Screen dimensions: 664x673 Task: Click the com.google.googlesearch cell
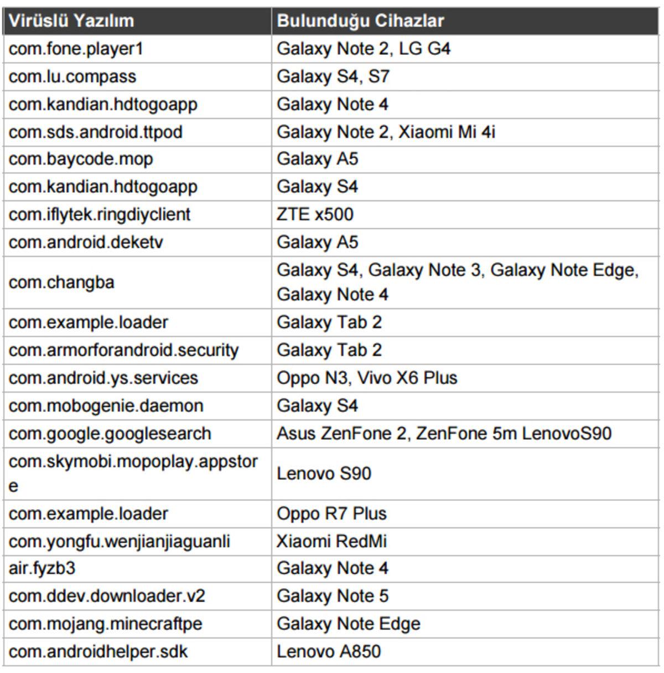[110, 433]
